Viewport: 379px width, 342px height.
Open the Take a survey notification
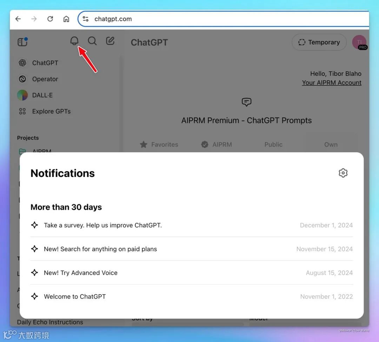(x=192, y=225)
